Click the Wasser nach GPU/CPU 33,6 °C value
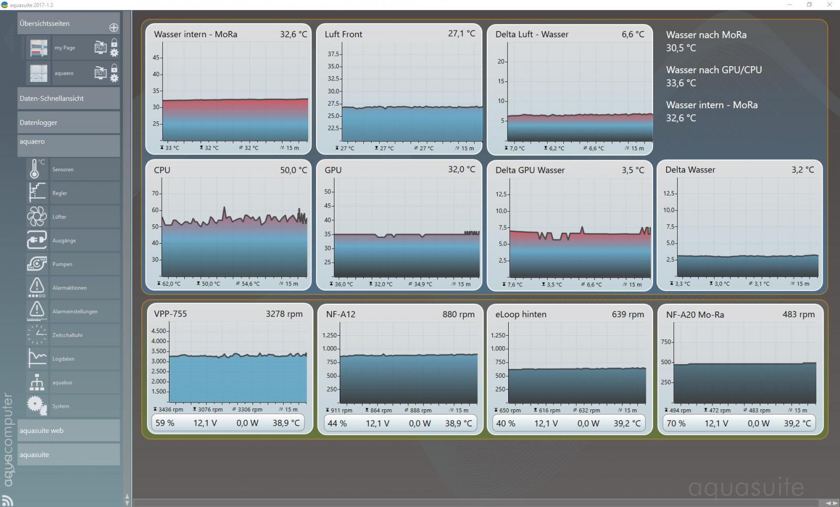The image size is (840, 507). (681, 83)
